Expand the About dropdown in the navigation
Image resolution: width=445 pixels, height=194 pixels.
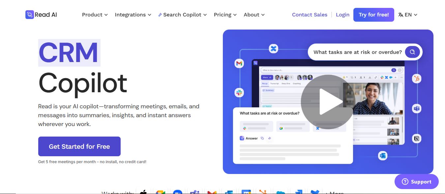click(x=254, y=15)
